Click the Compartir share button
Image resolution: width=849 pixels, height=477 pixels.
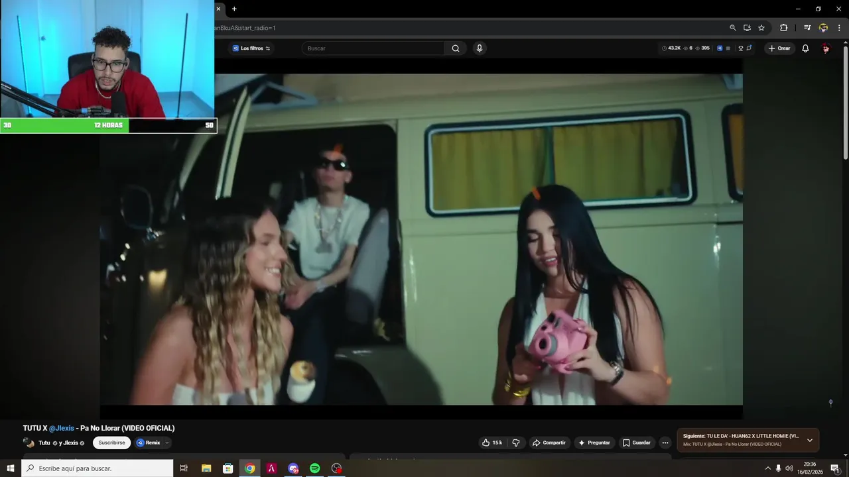pyautogui.click(x=549, y=443)
